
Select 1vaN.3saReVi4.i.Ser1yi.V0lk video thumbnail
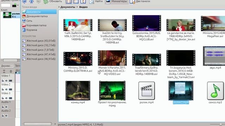(78, 25)
